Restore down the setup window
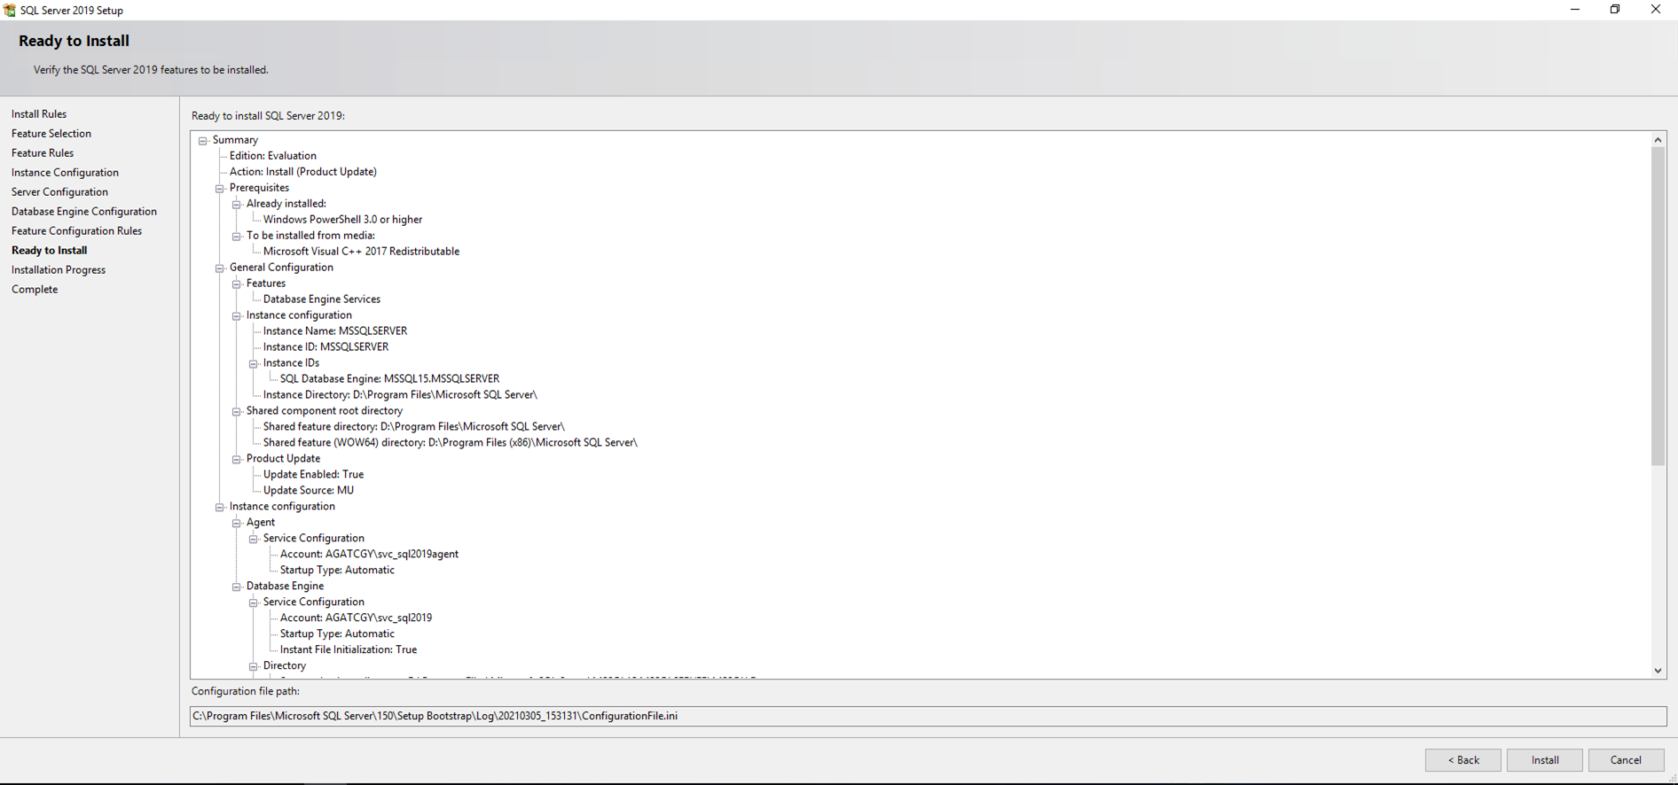The width and height of the screenshot is (1678, 785). (1615, 10)
